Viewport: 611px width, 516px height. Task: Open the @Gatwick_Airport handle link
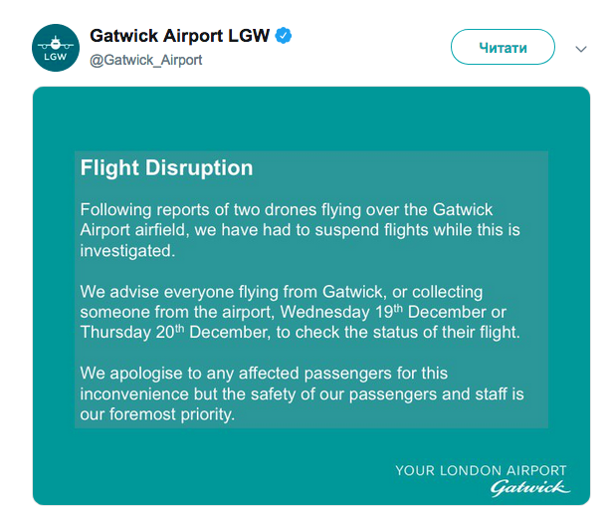tap(146, 60)
